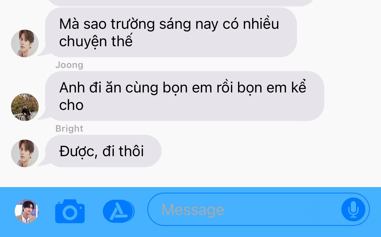Viewport: 381px width, 237px height.
Task: Select the 'Mà sao trường sáng nay' message bubble
Action: coord(171,32)
